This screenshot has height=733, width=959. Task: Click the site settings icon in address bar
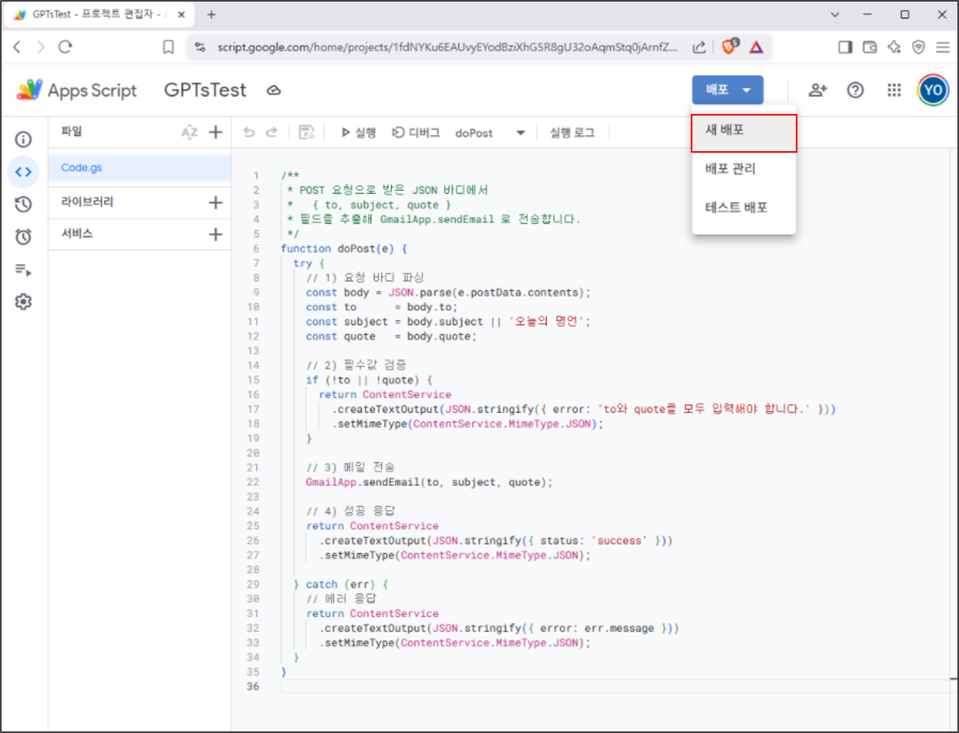200,47
